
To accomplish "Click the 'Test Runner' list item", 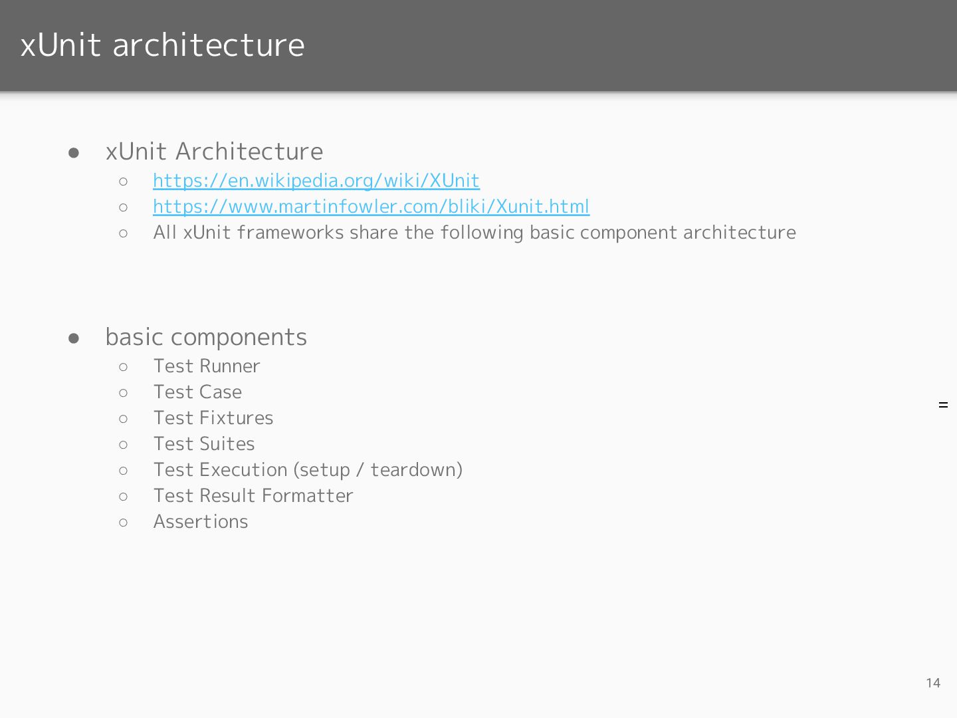I will pyautogui.click(x=207, y=366).
